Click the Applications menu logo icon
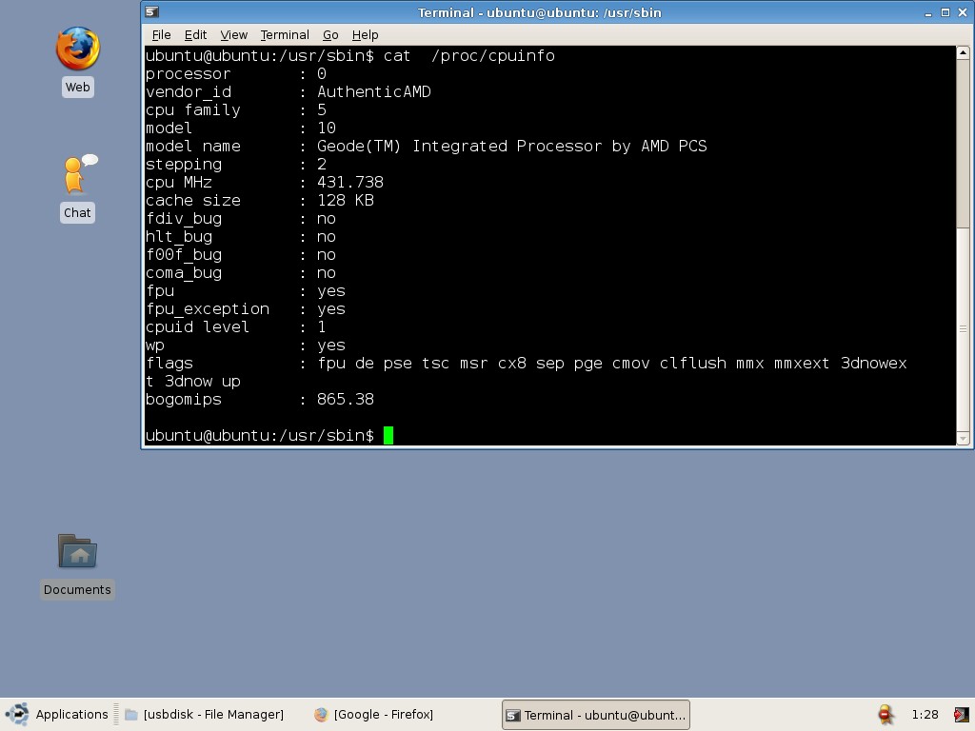975x731 pixels. (17, 714)
